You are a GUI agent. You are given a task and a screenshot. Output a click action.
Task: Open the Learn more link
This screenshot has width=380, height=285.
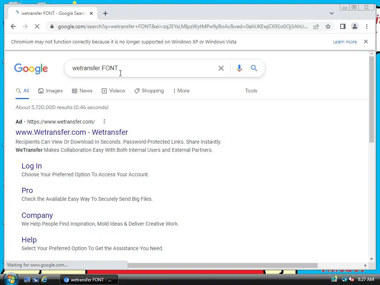345,42
